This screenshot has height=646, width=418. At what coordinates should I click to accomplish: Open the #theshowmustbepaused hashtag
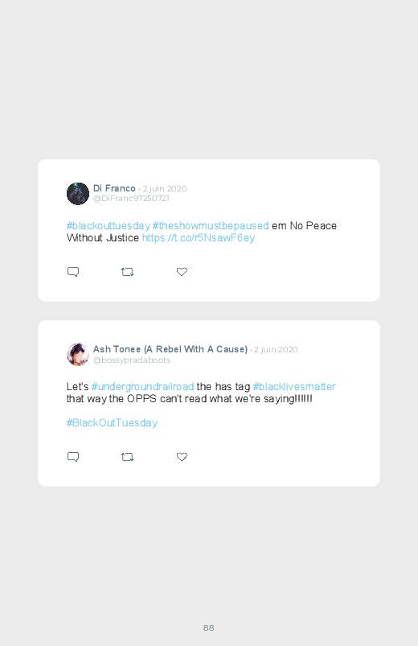click(211, 226)
